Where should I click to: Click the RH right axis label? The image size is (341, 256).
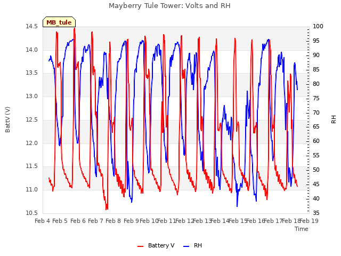pyautogui.click(x=334, y=119)
